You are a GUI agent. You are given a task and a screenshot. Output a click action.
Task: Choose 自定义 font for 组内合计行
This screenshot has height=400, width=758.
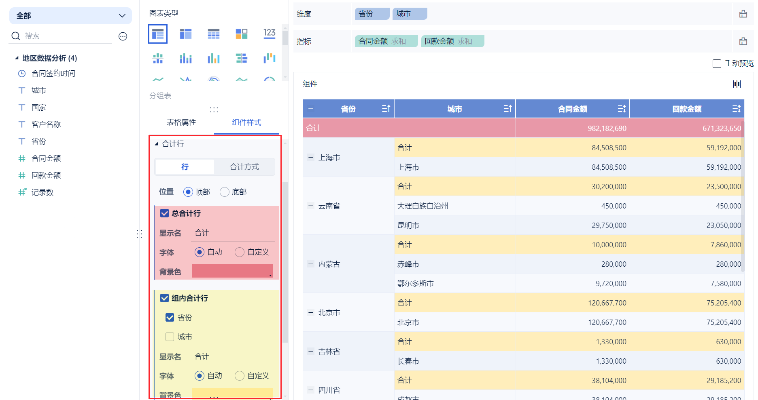240,376
